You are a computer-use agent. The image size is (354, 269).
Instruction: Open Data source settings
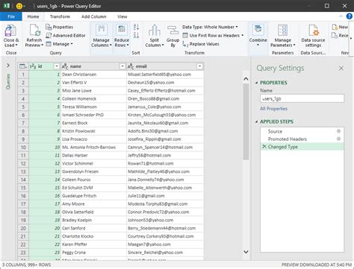(x=313, y=37)
